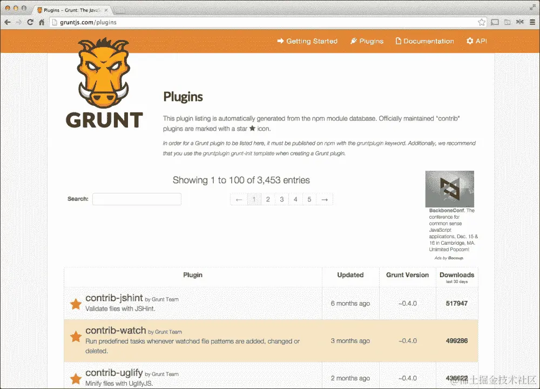The width and height of the screenshot is (540, 389).
Task: Open the contrib-jshint plugin link
Action: tap(114, 298)
